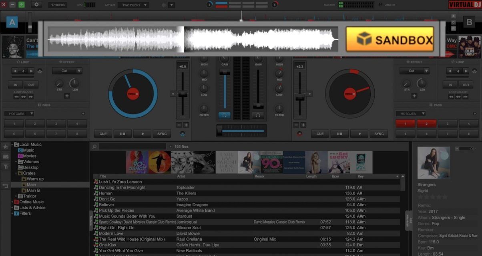
Task: Click the left deck effect plus button
Action: 67,96
